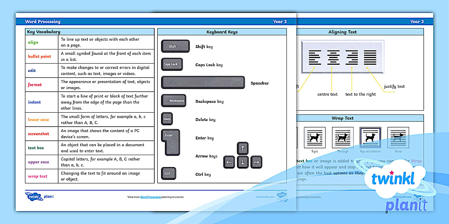Viewport: 449px width, 224px height.
Task: Click the Caps Lock key graphic
Action: [x=172, y=64]
